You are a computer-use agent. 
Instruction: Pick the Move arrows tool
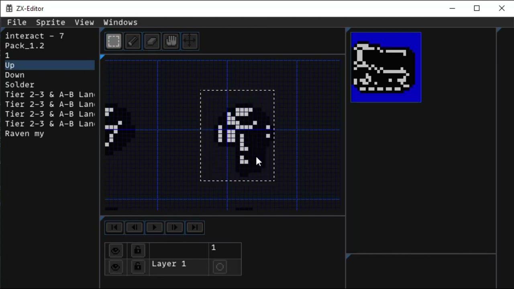pos(190,41)
